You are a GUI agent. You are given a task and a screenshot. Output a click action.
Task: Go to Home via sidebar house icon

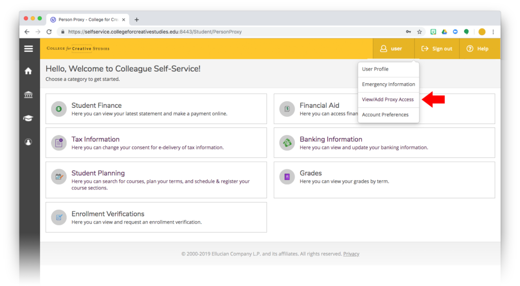[x=29, y=71]
